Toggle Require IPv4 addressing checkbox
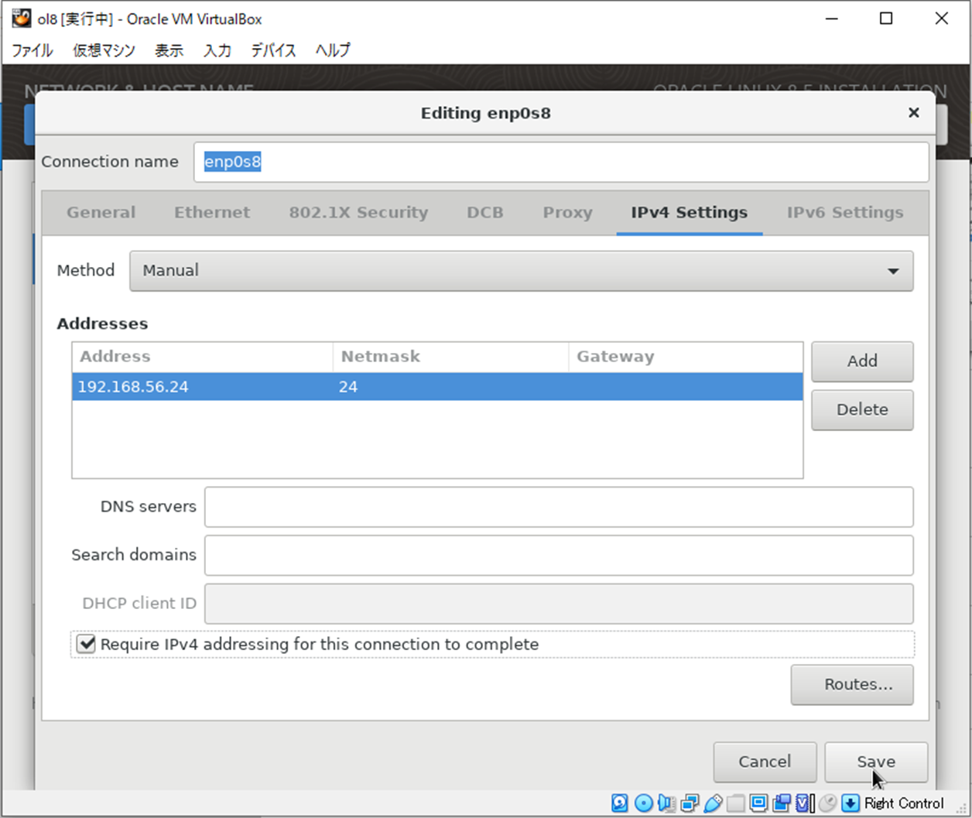972x818 pixels. (x=86, y=644)
